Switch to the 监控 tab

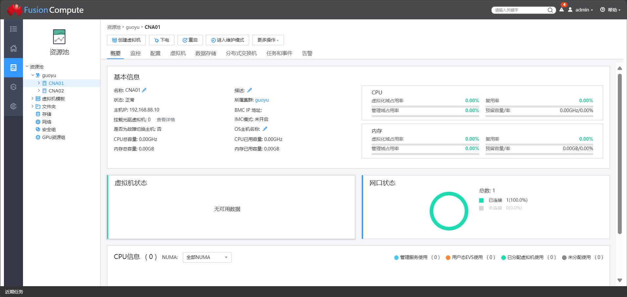click(136, 53)
